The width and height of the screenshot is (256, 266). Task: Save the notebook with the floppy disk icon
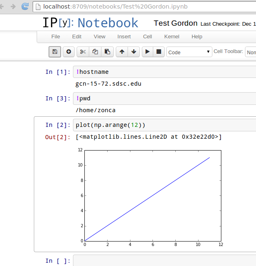(55, 52)
